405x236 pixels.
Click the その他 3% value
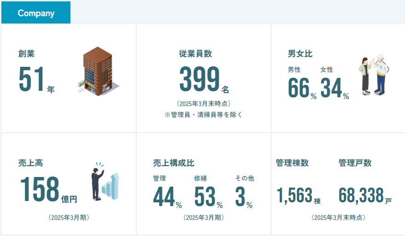click(x=243, y=197)
